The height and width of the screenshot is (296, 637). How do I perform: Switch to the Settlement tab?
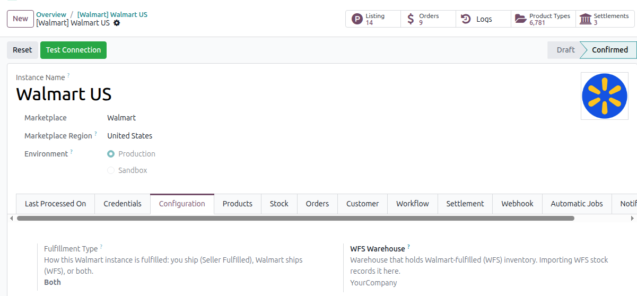pyautogui.click(x=465, y=204)
